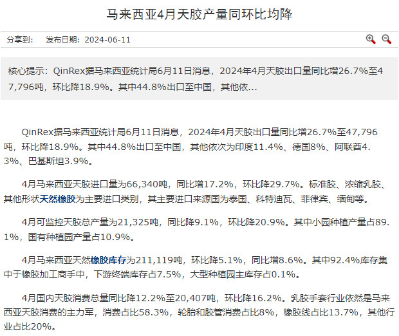Click QinRex in the summary box

click(70, 70)
